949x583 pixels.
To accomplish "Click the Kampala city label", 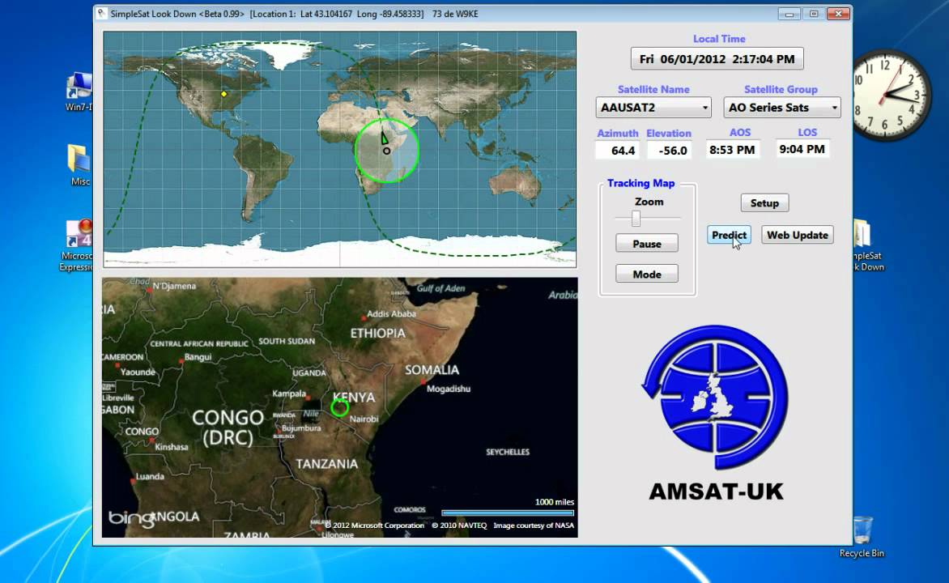I will click(289, 394).
